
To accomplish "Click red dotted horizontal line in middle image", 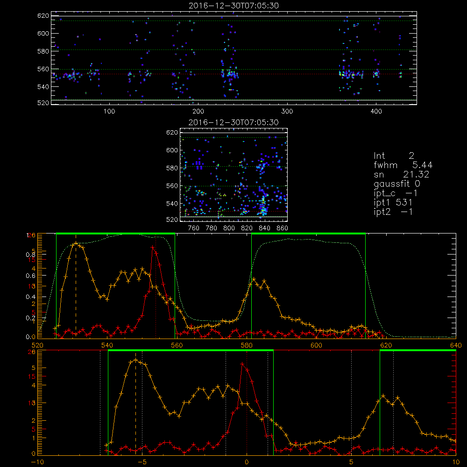I will click(x=234, y=211).
